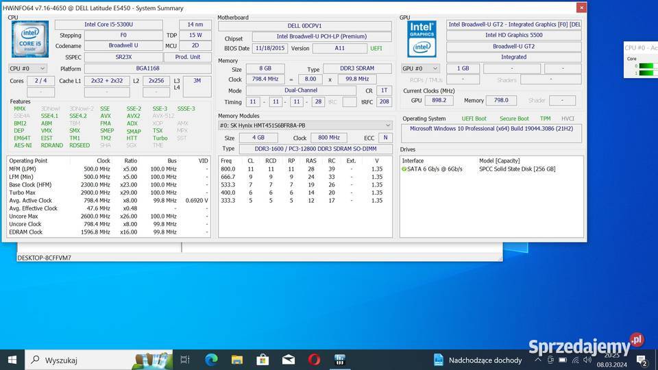Launch Microsoft Edge from the taskbar
This screenshot has height=370, width=658.
tap(211, 360)
